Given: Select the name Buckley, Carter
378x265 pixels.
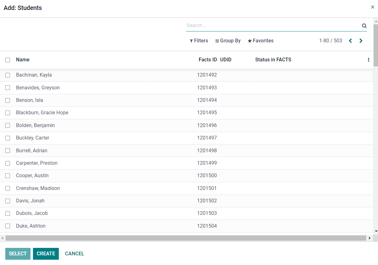Looking at the screenshot, I should point(33,138).
